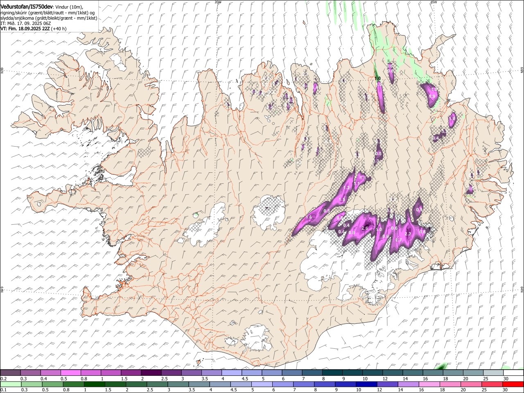Click upper legend swatch between 6 and 7
Screen dimensions: 524x393
292,373
